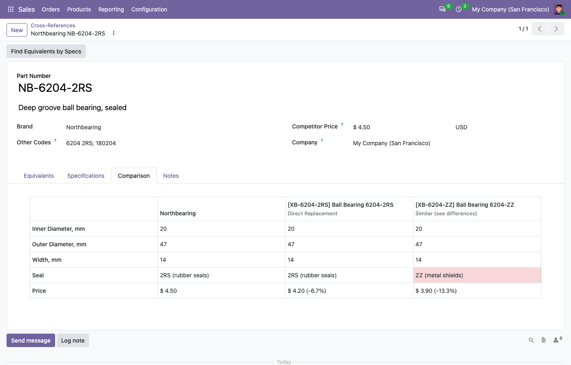This screenshot has height=365, width=571.
Task: Open the Orders menu
Action: 51,9
